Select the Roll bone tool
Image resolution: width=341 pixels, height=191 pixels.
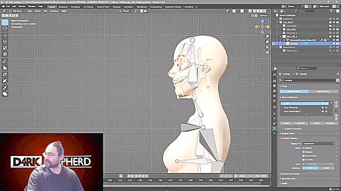(5, 74)
